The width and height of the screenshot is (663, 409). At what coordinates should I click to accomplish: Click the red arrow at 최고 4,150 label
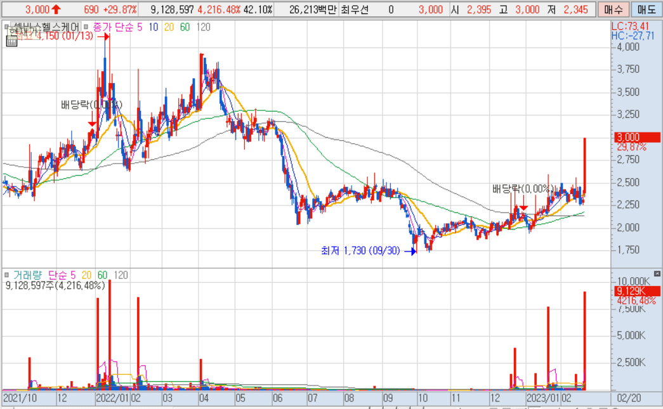pyautogui.click(x=103, y=37)
